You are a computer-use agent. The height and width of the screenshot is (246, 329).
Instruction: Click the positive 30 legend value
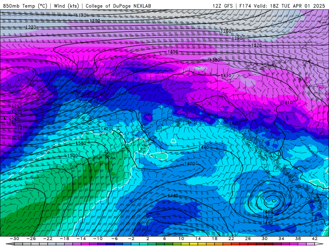coord(264,239)
